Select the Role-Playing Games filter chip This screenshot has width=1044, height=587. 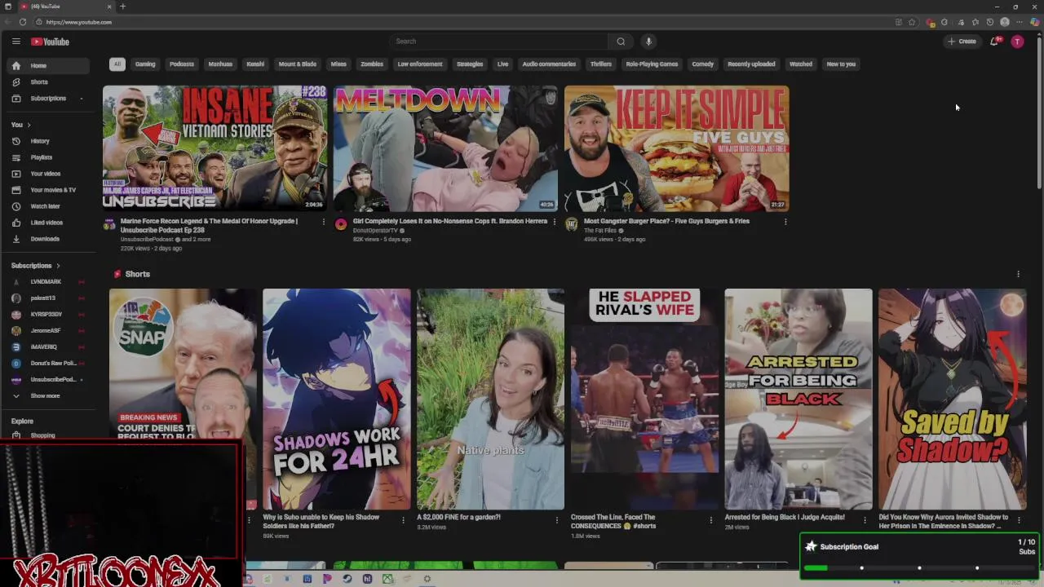[x=652, y=64]
